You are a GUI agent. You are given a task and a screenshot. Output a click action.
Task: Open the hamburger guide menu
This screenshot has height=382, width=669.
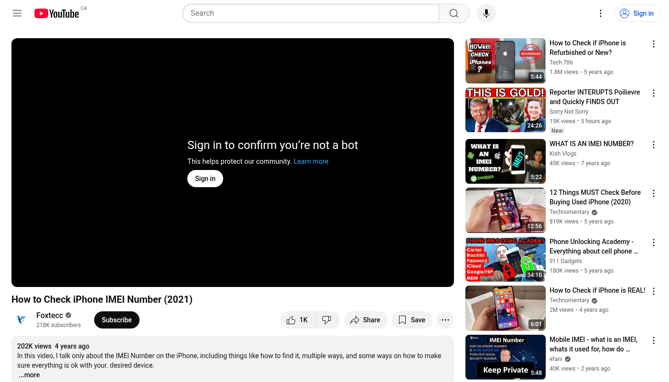pyautogui.click(x=17, y=13)
